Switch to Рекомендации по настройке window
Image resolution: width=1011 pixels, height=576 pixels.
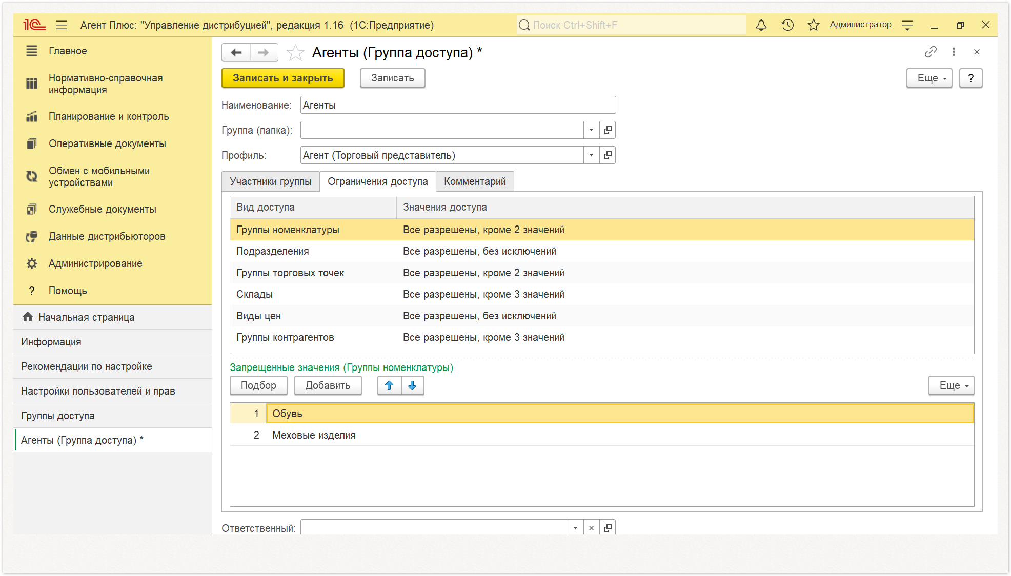[x=113, y=366]
